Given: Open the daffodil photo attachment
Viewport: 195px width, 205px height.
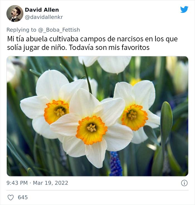Looking at the screenshot, I should tap(97, 116).
